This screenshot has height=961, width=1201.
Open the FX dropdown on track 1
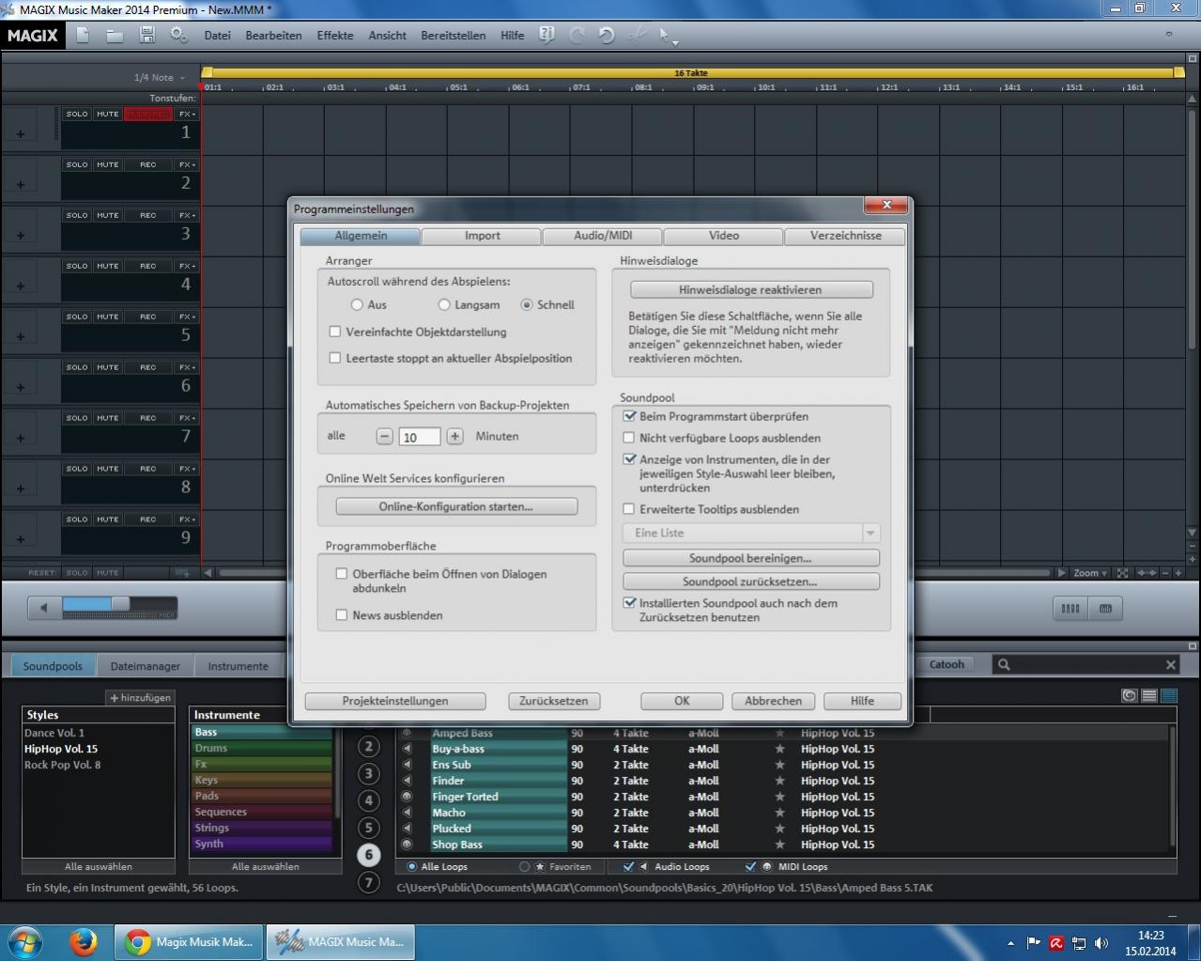(187, 114)
